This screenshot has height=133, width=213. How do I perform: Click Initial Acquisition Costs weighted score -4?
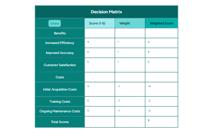[149, 86]
